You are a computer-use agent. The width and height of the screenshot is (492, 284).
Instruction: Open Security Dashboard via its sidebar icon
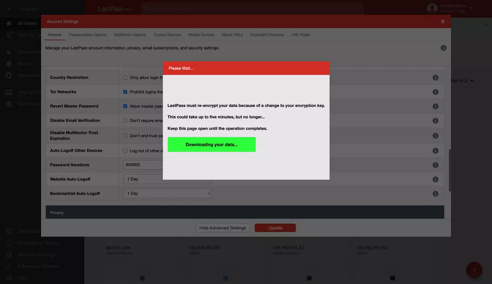tap(9, 231)
